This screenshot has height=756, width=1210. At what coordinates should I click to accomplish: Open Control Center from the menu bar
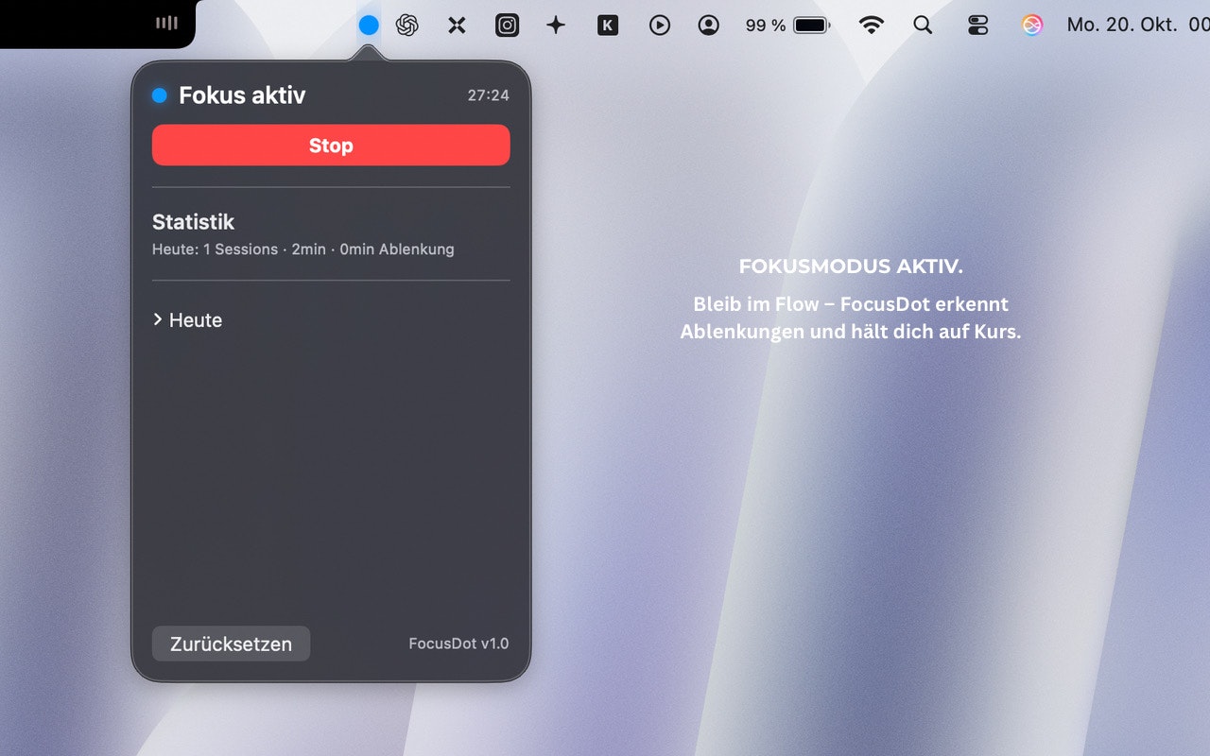pos(977,25)
